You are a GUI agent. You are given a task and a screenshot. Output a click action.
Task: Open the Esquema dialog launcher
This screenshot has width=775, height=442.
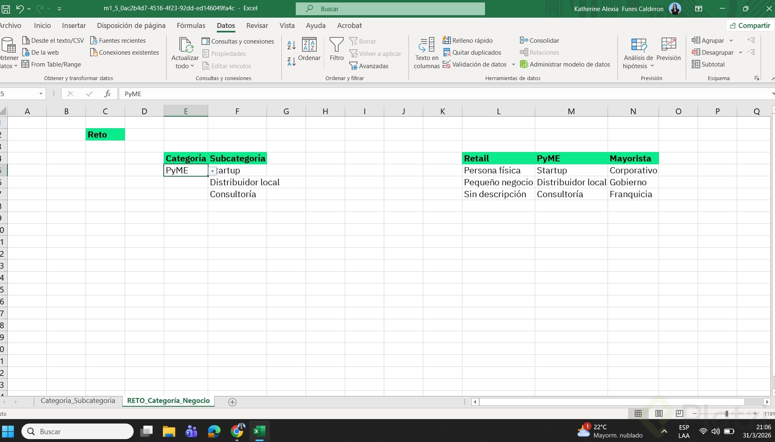[757, 78]
